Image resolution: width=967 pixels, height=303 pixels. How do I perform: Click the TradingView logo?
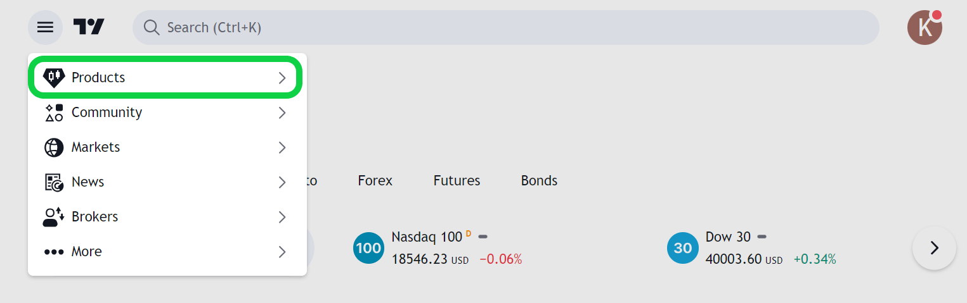pyautogui.click(x=89, y=27)
